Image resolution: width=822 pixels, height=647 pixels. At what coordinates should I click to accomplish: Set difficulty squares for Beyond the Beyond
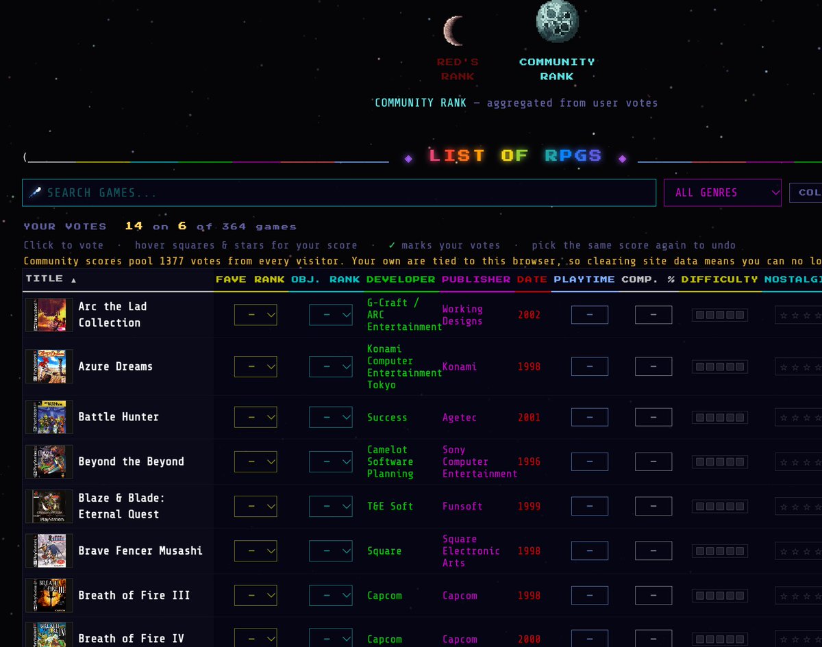click(720, 462)
